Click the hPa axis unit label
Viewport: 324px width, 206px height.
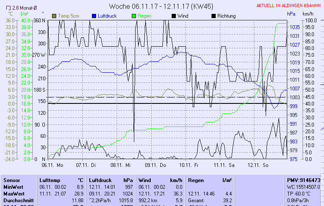tap(291, 14)
